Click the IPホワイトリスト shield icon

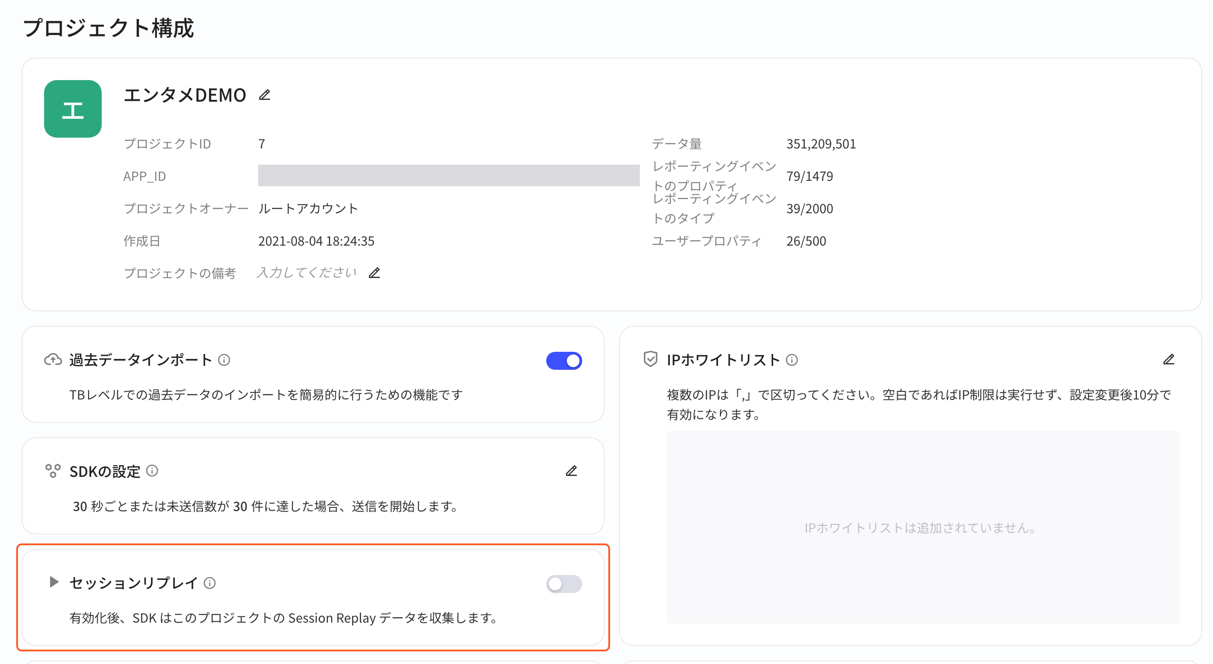tap(650, 359)
